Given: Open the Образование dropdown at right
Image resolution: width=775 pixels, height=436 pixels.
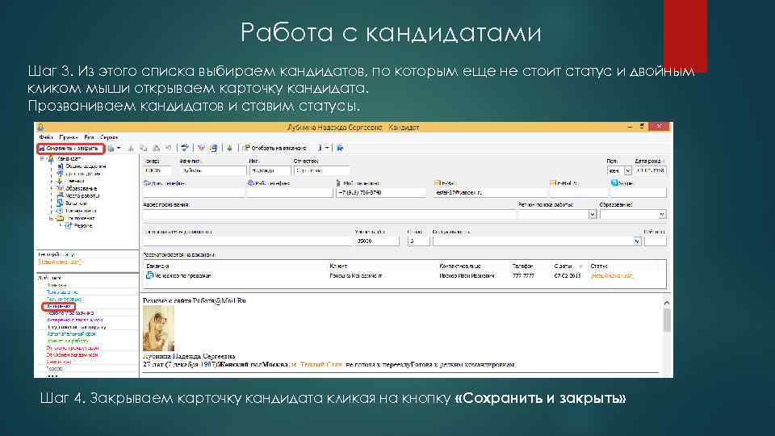Looking at the screenshot, I should [662, 215].
